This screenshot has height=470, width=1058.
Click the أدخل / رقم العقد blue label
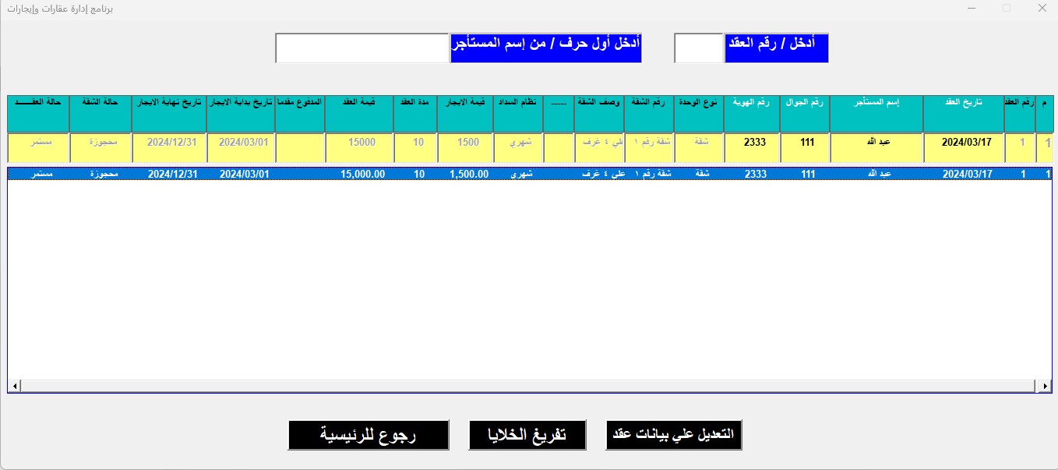click(x=776, y=48)
